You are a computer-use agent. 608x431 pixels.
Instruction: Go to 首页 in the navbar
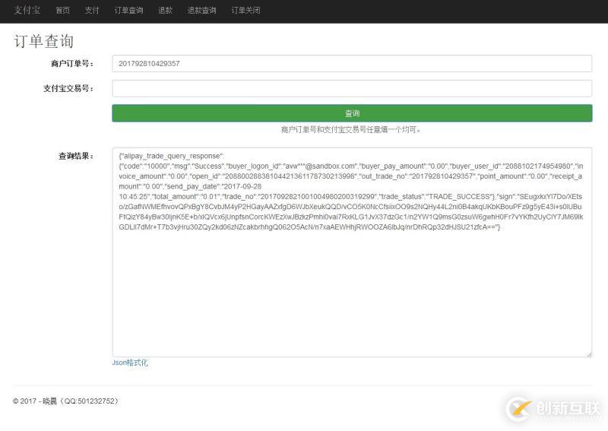click(63, 11)
